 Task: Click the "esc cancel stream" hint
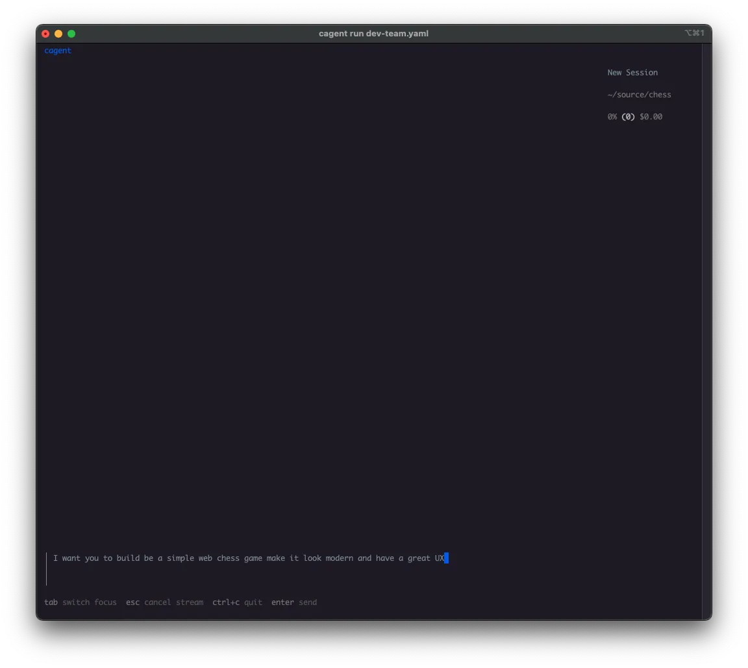coord(164,602)
